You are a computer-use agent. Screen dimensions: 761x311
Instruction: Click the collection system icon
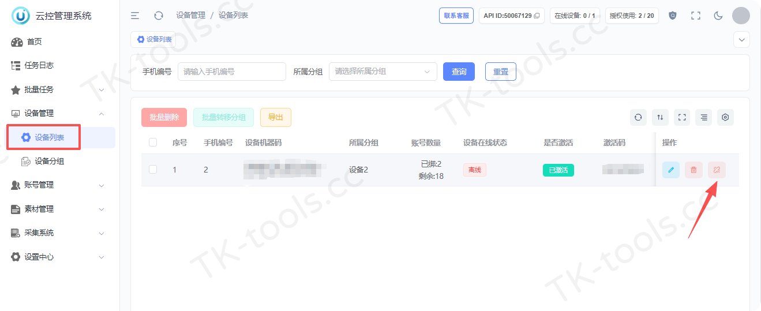point(16,233)
